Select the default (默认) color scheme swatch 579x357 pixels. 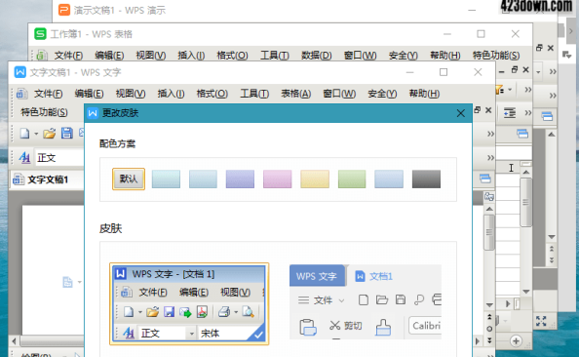pos(129,178)
